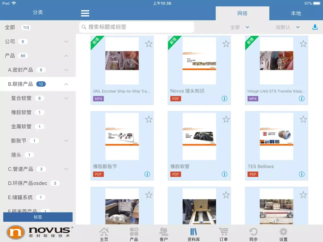Open 产品 products icon in bottom bar

coord(134,234)
